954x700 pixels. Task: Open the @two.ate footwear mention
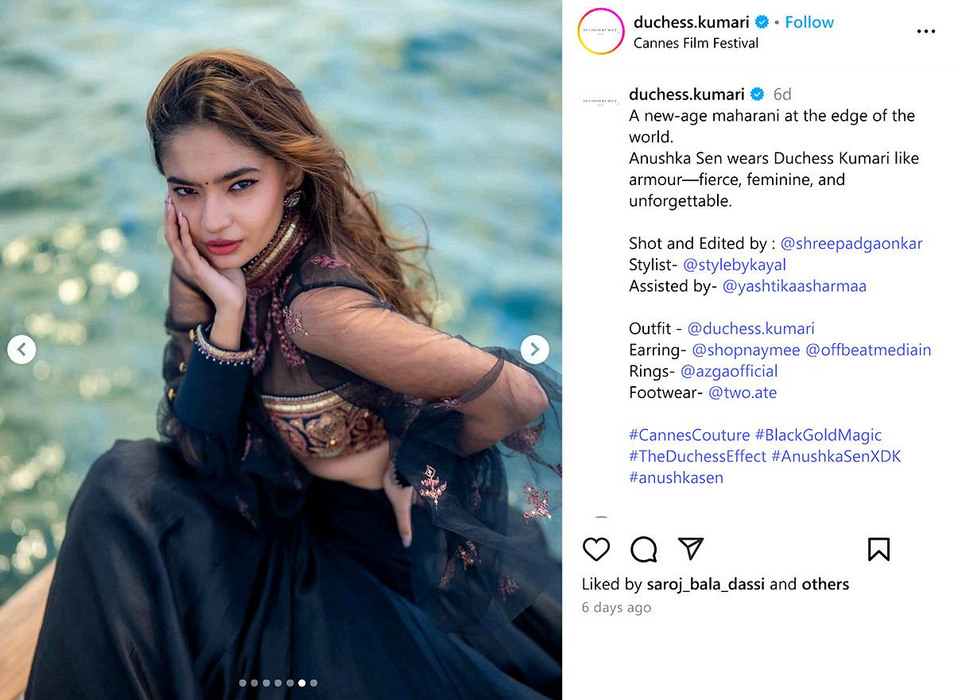point(743,393)
